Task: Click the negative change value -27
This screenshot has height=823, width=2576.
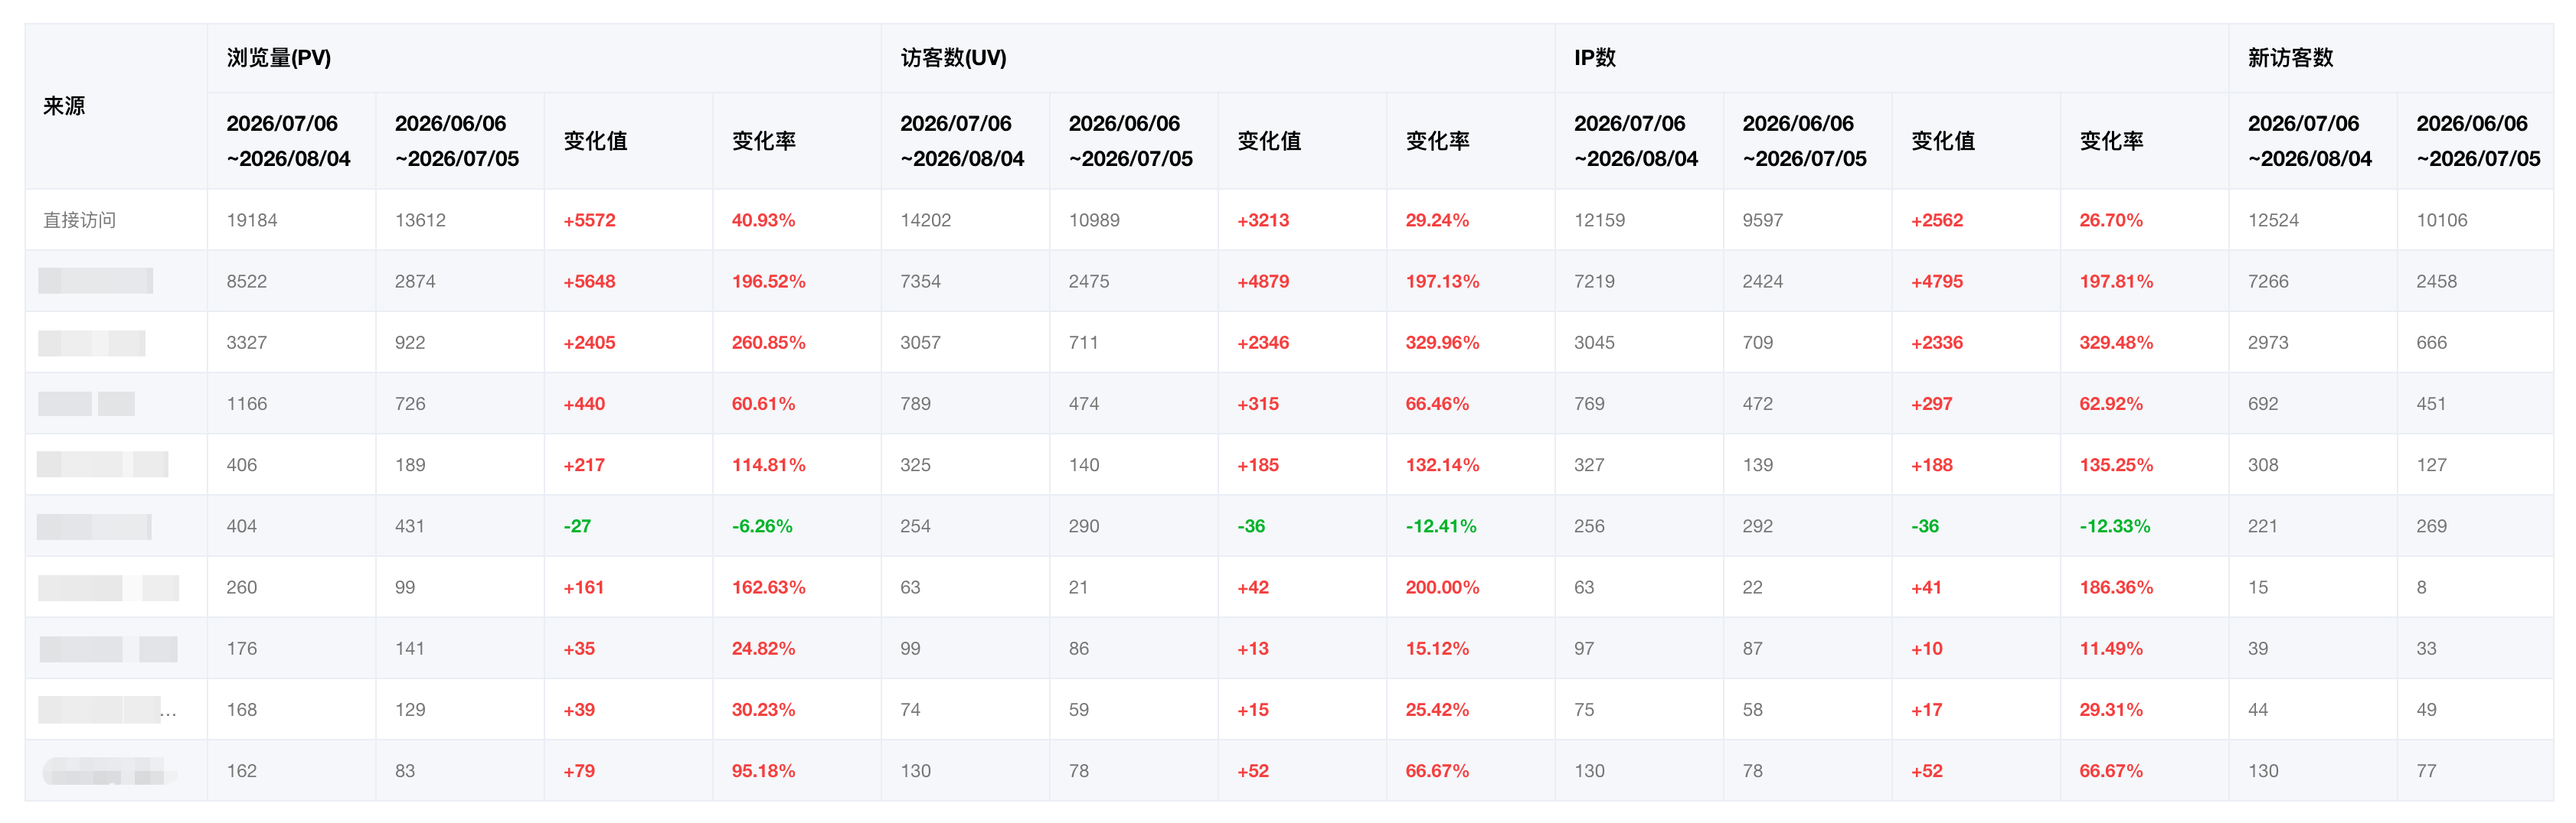Action: pyautogui.click(x=578, y=526)
